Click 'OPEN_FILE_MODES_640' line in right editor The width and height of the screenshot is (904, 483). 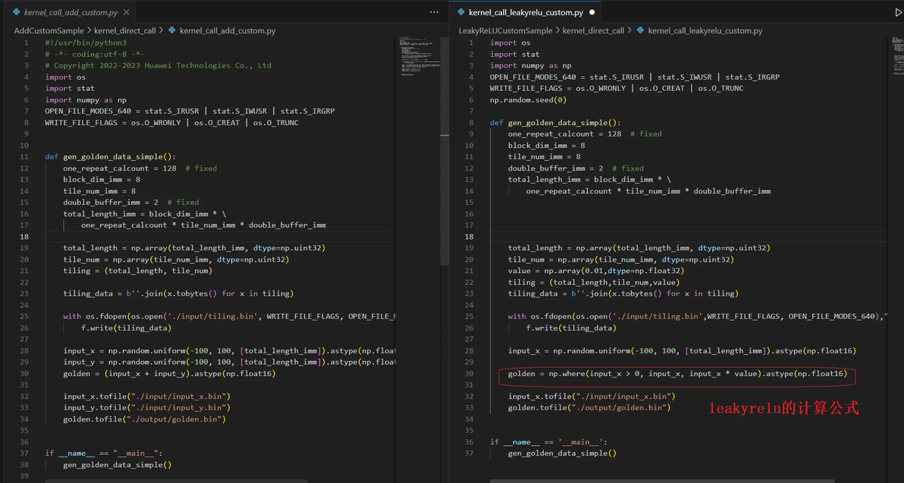(635, 77)
